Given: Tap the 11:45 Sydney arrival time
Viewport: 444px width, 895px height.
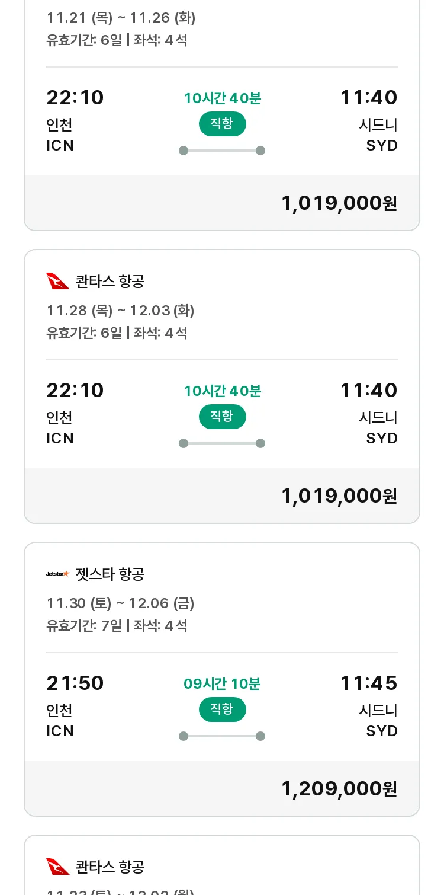Looking at the screenshot, I should tap(368, 683).
